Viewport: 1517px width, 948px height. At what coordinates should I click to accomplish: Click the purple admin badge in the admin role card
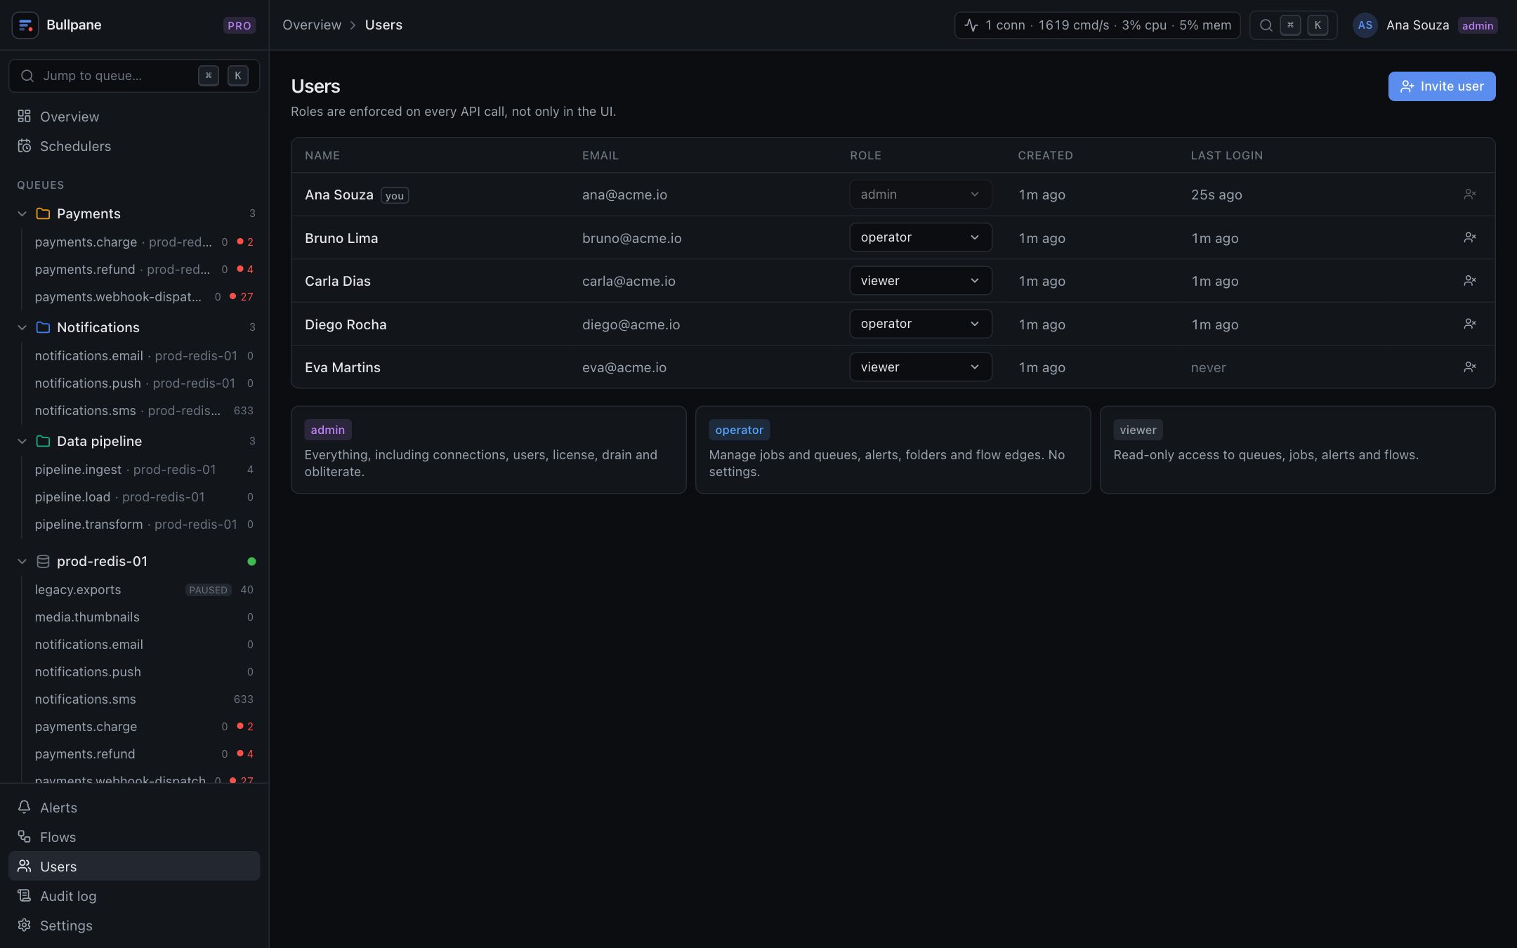328,430
